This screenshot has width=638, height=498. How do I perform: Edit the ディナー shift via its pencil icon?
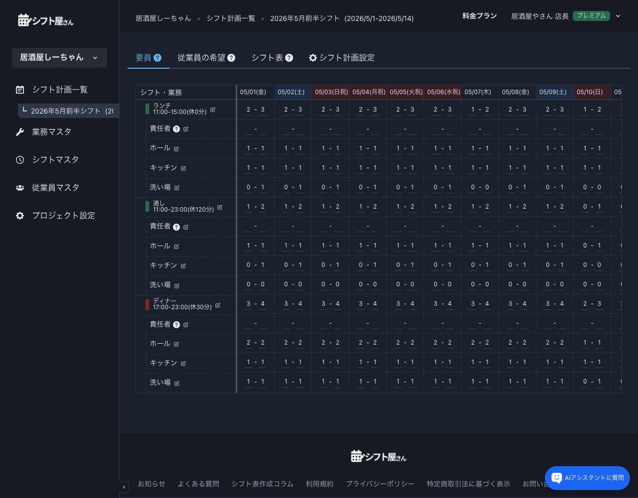pyautogui.click(x=217, y=305)
